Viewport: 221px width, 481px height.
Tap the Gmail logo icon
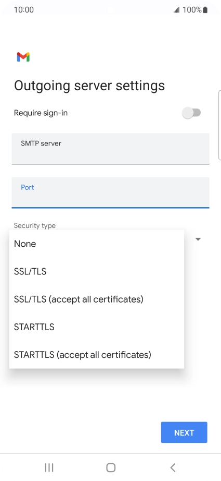(23, 57)
